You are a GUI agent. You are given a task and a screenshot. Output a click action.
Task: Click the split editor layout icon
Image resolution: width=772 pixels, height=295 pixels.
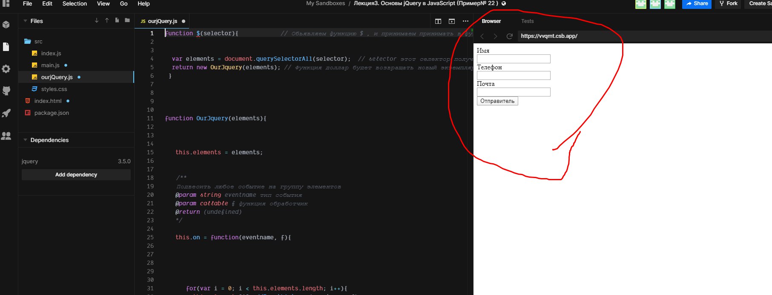pyautogui.click(x=438, y=21)
